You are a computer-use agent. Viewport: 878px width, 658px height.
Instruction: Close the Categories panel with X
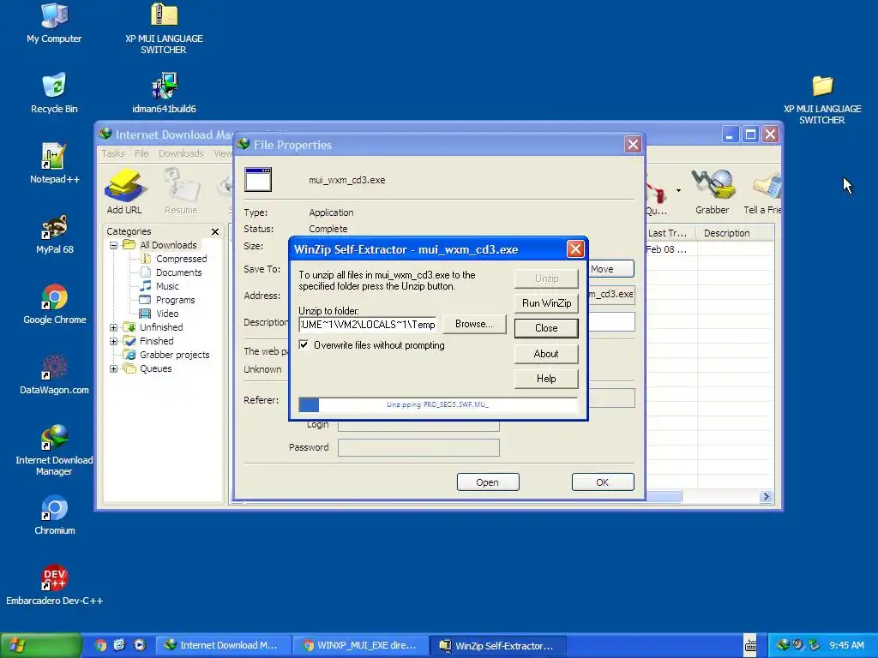[215, 231]
